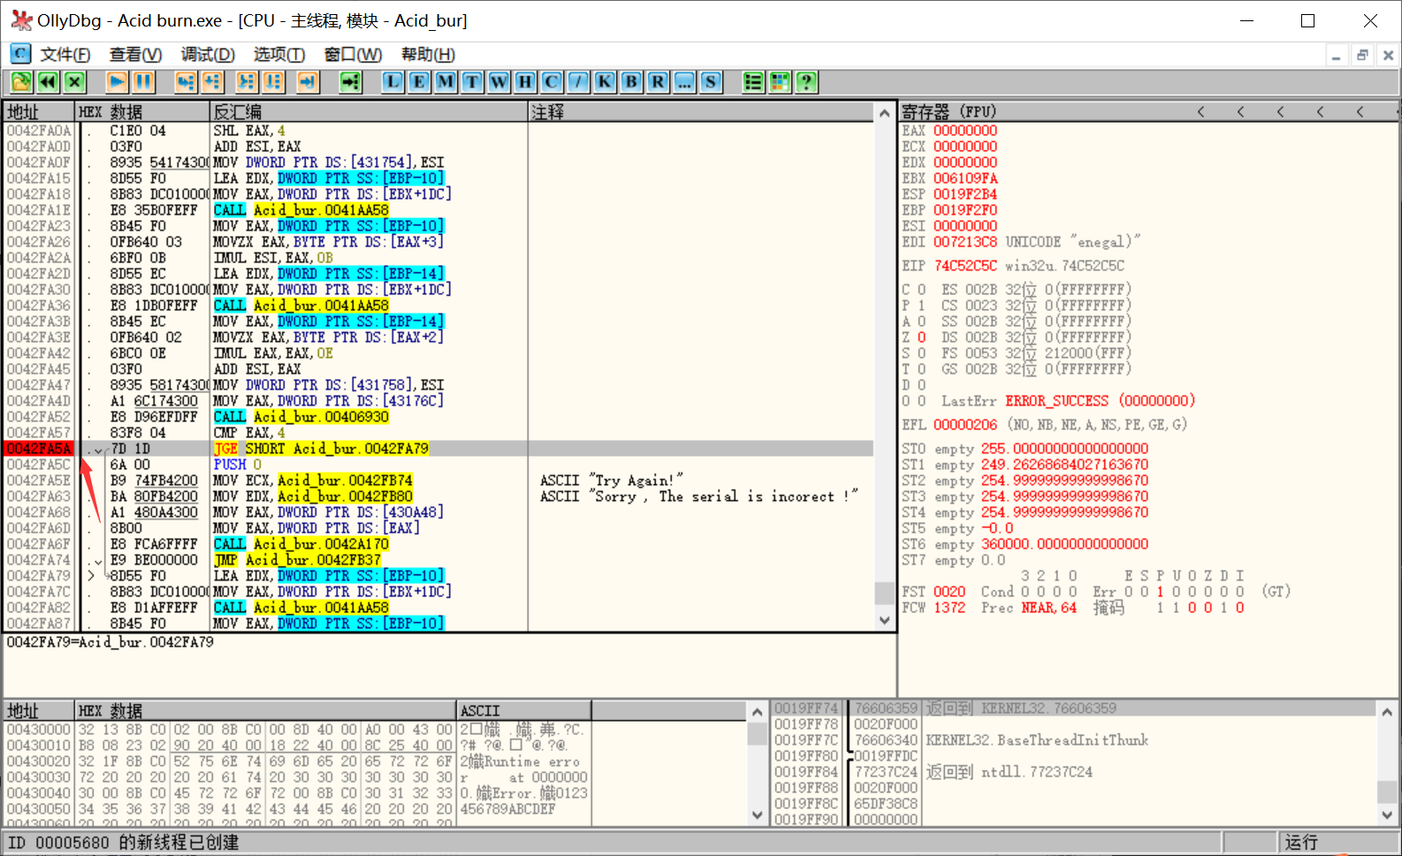Click the Step Over toolbar icon

pos(212,82)
